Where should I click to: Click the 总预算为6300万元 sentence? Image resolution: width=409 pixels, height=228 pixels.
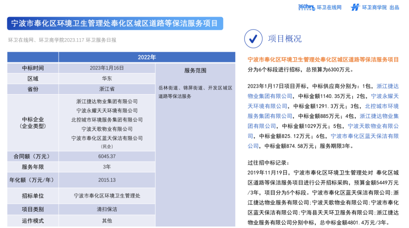[329, 70]
